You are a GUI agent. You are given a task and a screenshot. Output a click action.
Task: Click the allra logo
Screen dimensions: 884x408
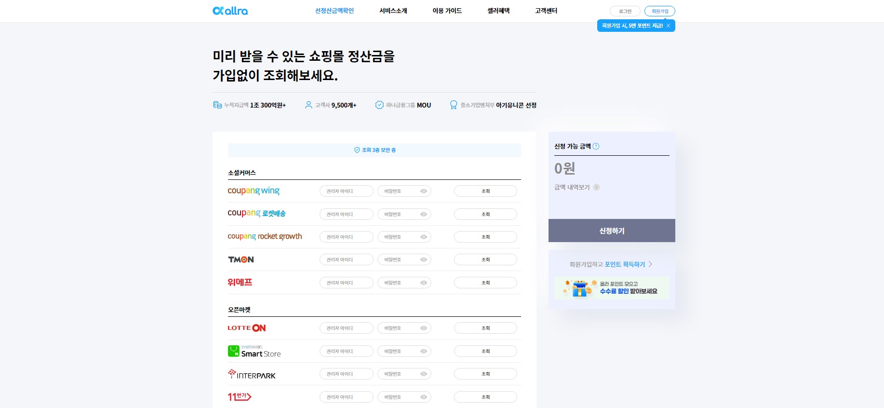tap(230, 11)
